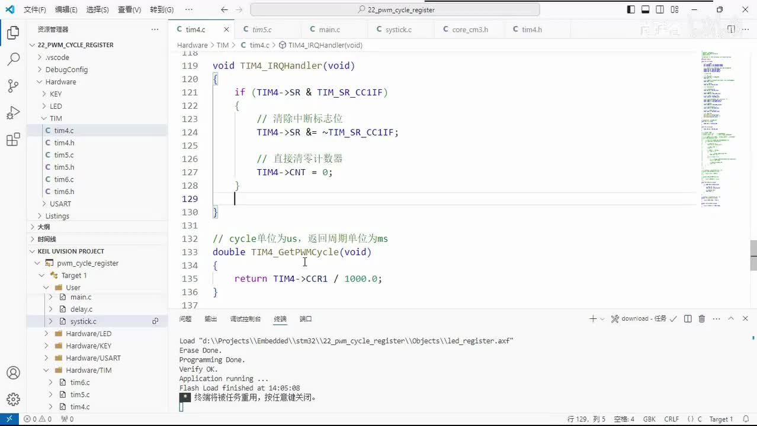Open the Search view in activity bar

pyautogui.click(x=13, y=59)
